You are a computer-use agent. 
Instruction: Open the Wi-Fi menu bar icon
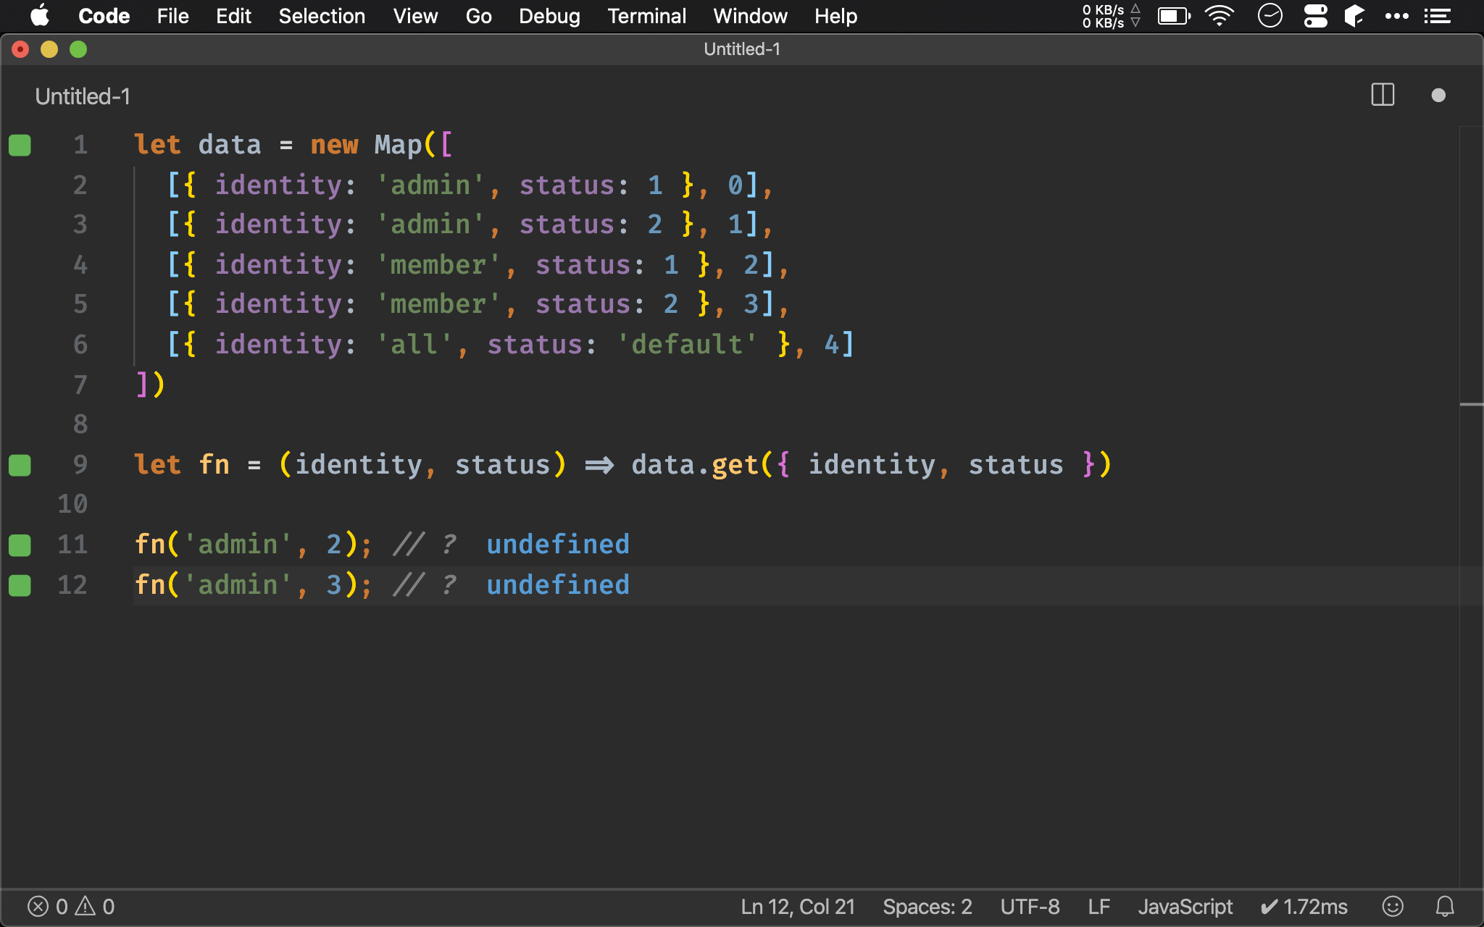coord(1220,16)
